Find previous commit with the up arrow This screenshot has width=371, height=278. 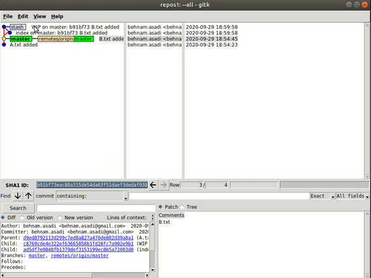pos(28,196)
